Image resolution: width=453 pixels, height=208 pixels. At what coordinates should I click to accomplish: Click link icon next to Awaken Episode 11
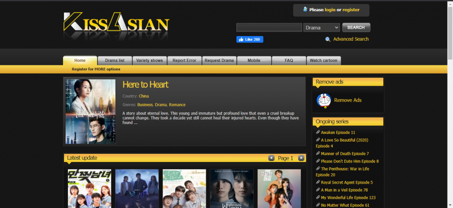318,132
